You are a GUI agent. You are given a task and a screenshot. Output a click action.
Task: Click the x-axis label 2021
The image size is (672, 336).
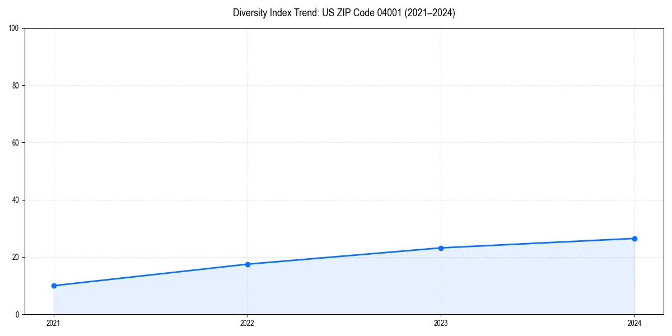point(54,323)
